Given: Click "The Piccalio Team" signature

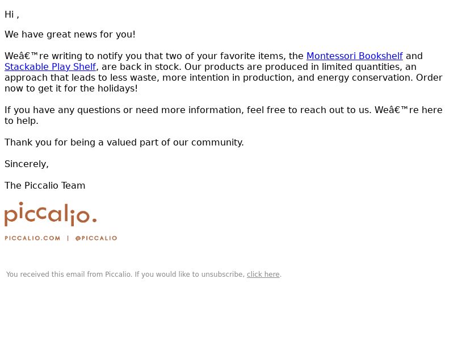Looking at the screenshot, I should 45,186.
